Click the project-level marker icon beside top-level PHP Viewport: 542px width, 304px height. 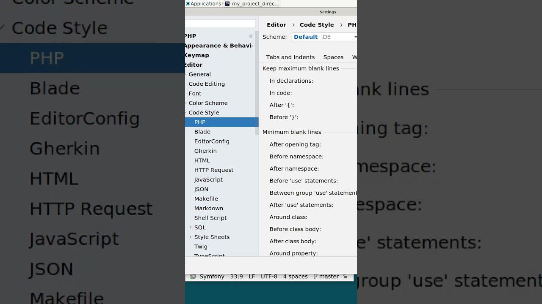coord(251,36)
